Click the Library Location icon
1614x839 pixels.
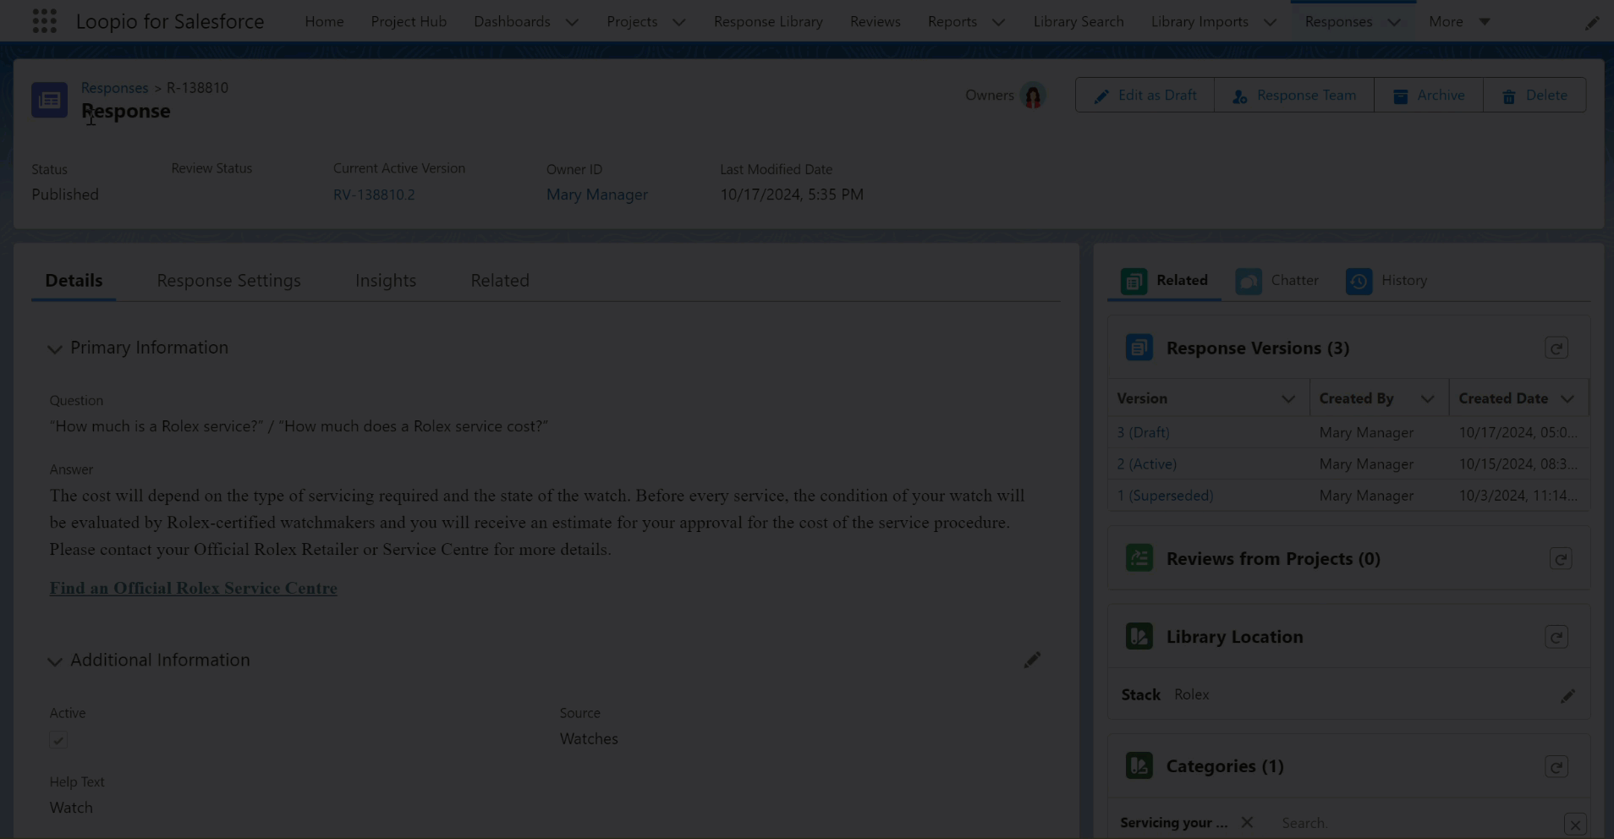tap(1139, 636)
